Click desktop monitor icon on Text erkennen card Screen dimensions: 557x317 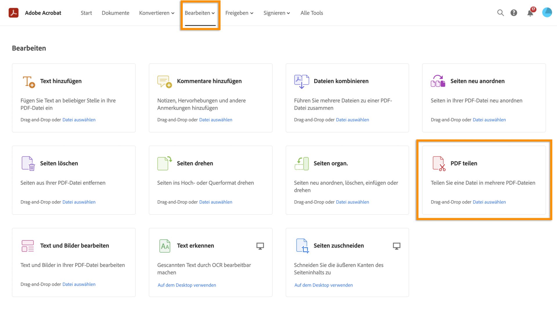[260, 246]
